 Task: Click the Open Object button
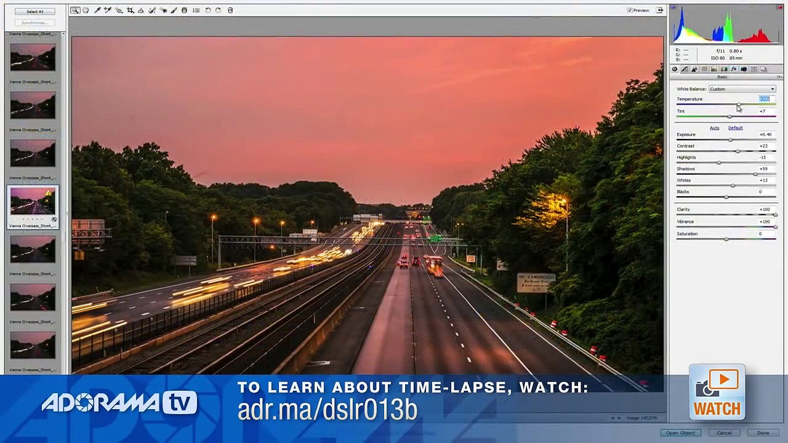click(680, 433)
